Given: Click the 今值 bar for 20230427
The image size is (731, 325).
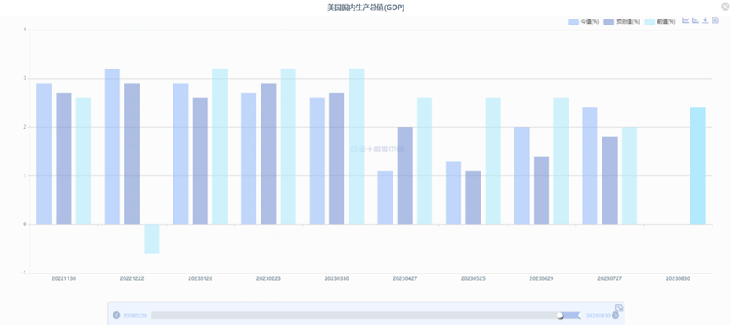Looking at the screenshot, I should point(385,198).
